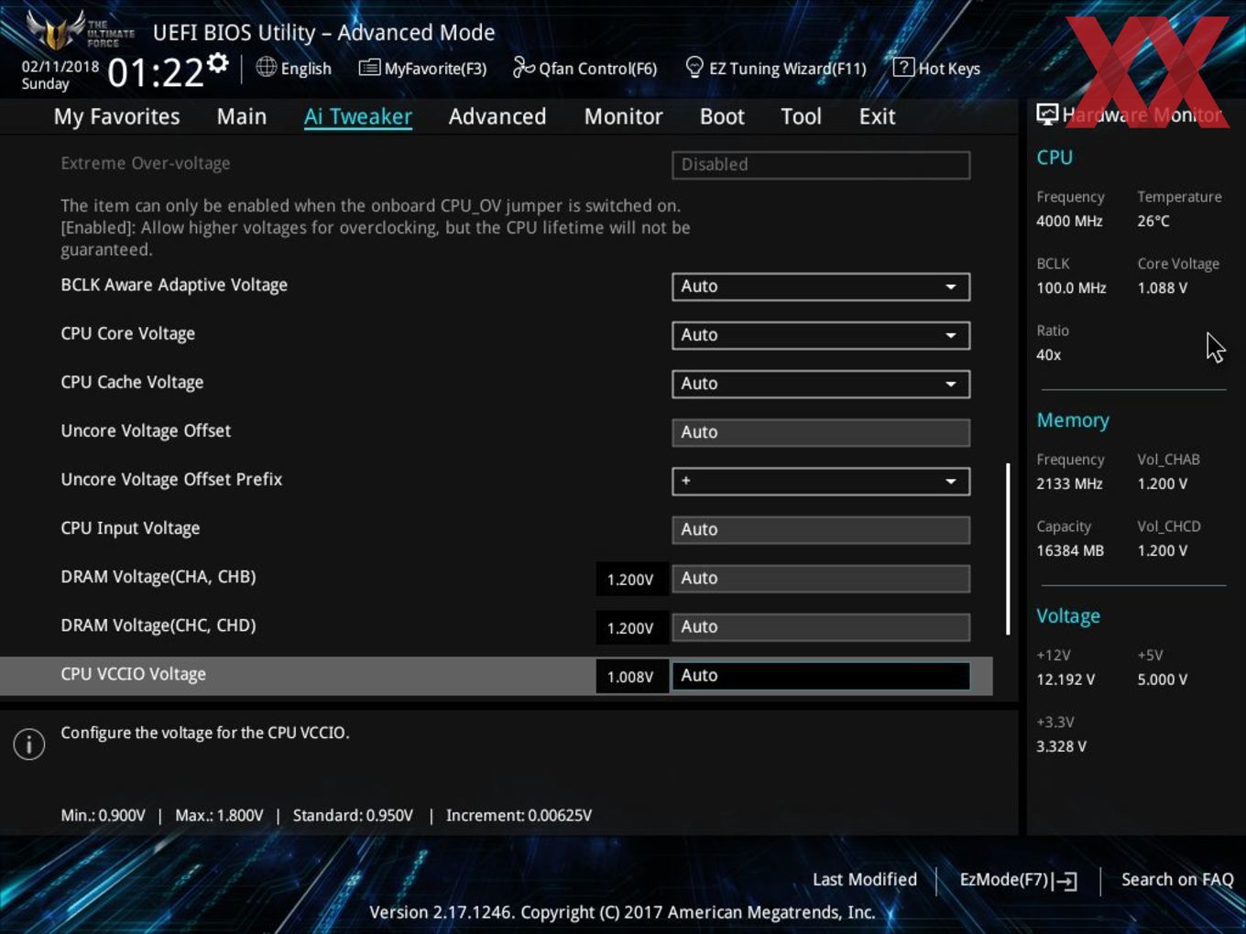Click the globe language icon
The height and width of the screenshot is (934, 1246).
(x=266, y=67)
